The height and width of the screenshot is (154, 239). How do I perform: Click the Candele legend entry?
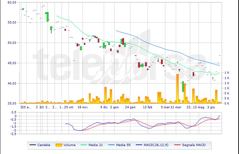click(x=40, y=145)
